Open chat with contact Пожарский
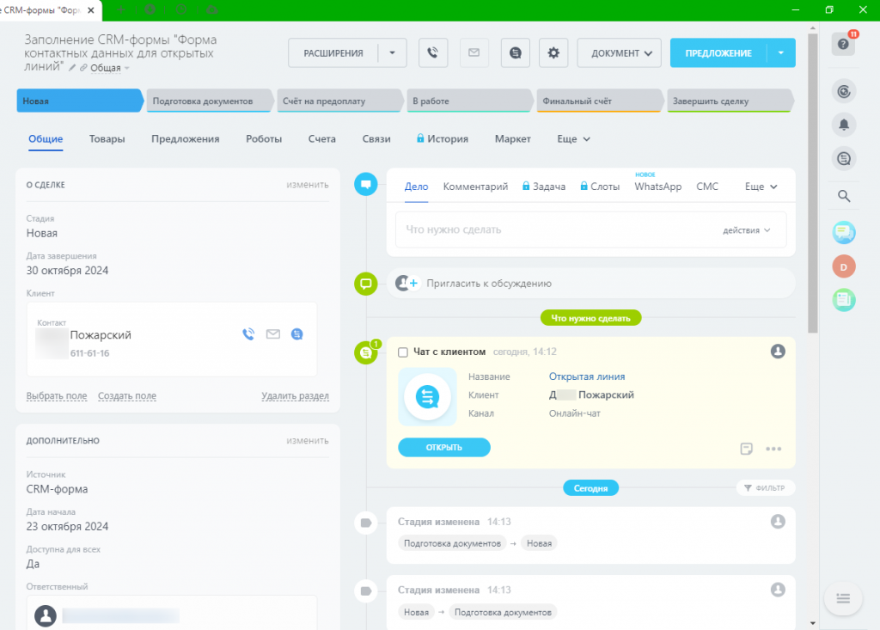Viewport: 880px width, 630px height. point(296,334)
